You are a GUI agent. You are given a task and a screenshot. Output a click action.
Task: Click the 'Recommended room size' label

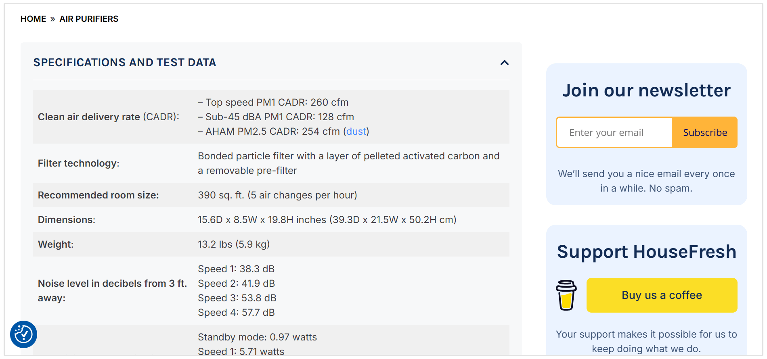point(98,195)
